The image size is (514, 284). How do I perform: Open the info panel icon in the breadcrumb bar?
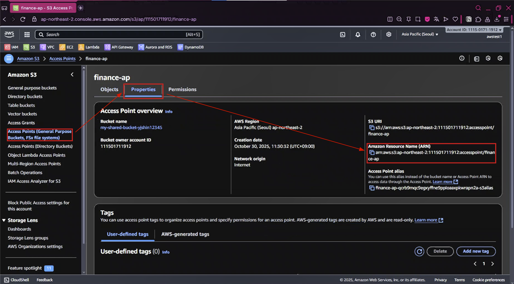462,59
